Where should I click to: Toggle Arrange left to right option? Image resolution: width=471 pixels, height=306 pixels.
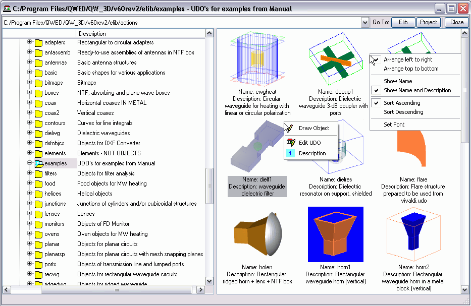(x=408, y=59)
